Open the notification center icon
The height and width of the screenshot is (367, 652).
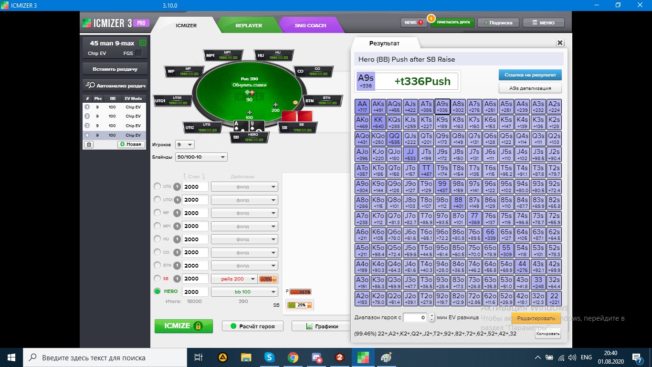[637, 357]
